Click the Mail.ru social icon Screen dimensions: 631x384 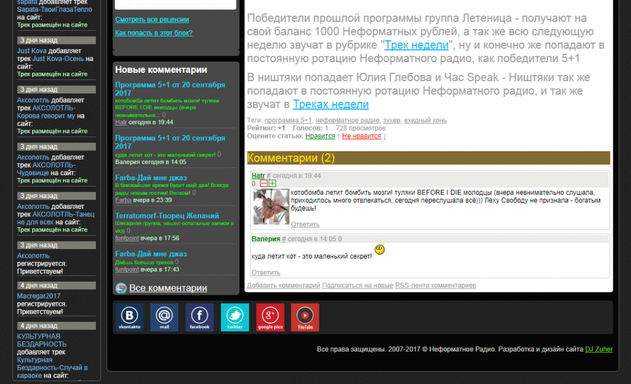pyautogui.click(x=164, y=317)
